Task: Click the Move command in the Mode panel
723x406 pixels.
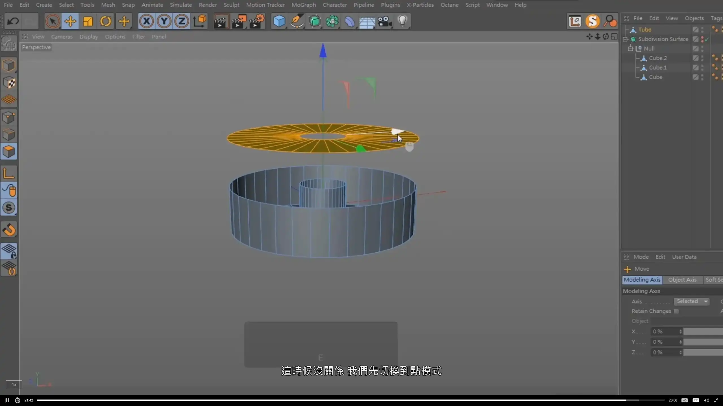Action: point(643,269)
